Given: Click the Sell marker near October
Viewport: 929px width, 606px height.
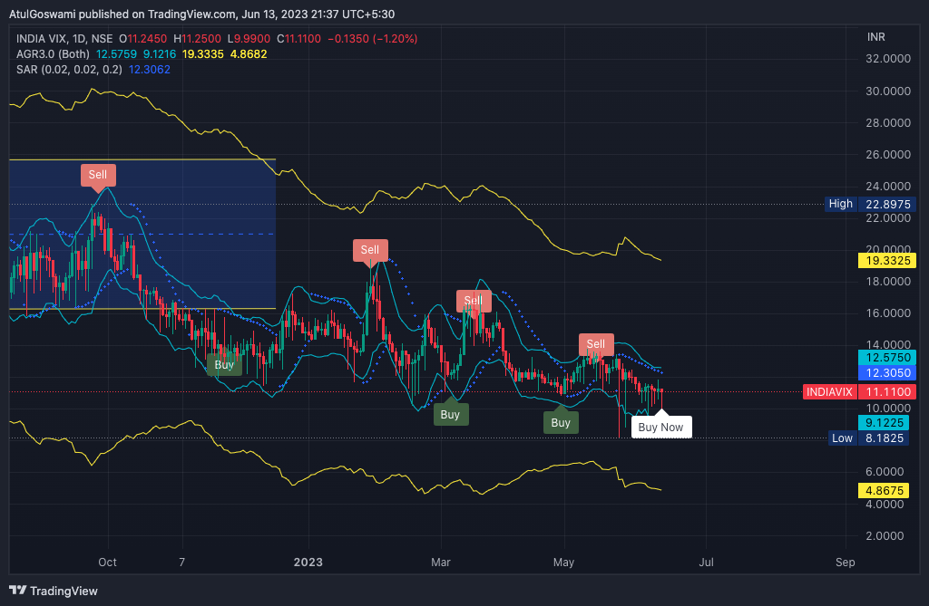Looking at the screenshot, I should pyautogui.click(x=98, y=175).
